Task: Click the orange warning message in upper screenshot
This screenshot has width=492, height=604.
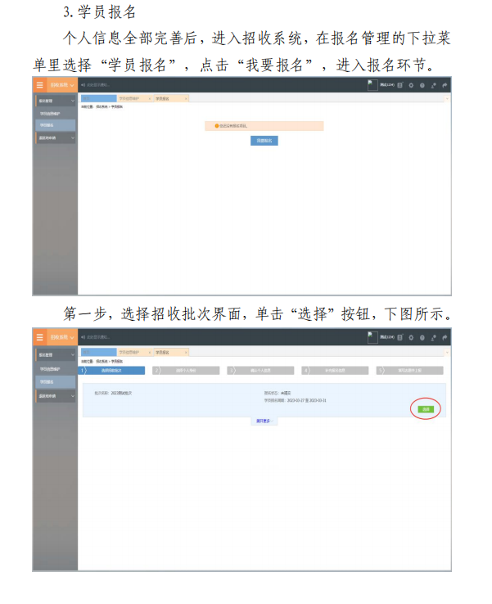Action: point(264,126)
